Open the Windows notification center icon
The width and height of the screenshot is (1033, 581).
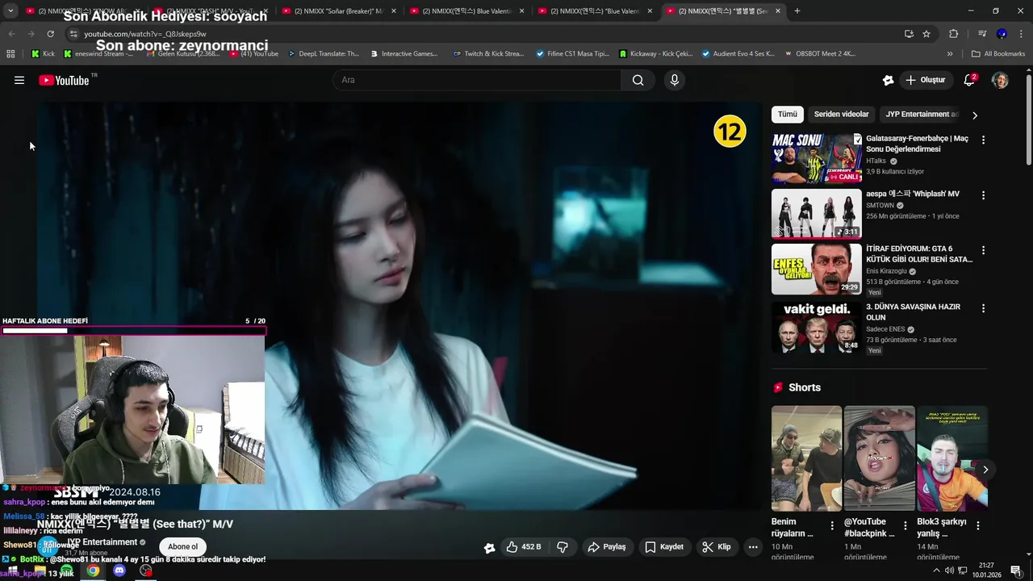(x=1016, y=571)
